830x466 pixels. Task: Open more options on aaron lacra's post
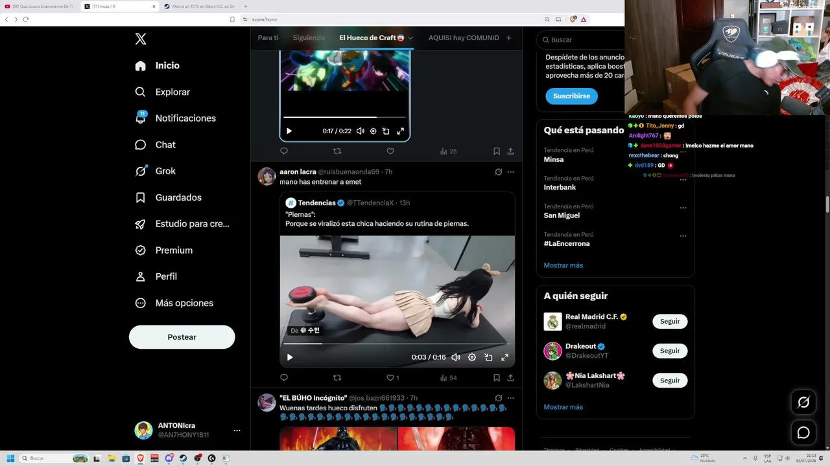point(510,172)
